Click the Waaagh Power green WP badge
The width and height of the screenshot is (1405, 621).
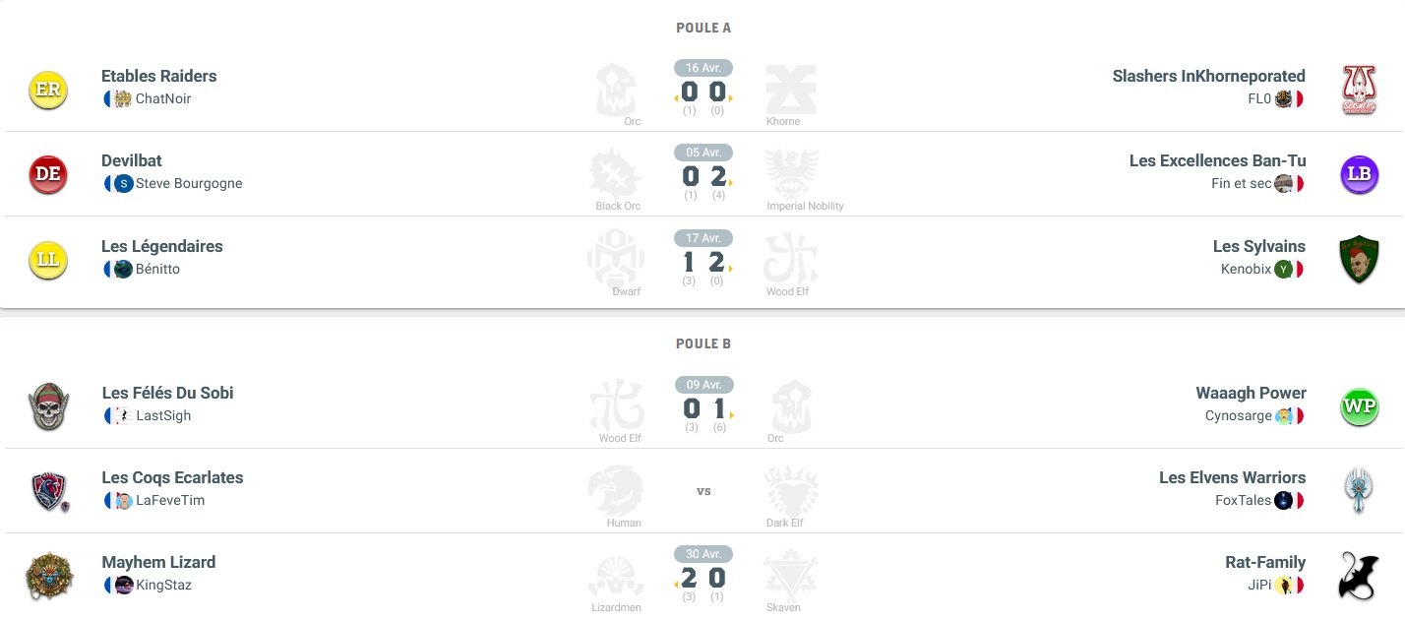(x=1359, y=406)
